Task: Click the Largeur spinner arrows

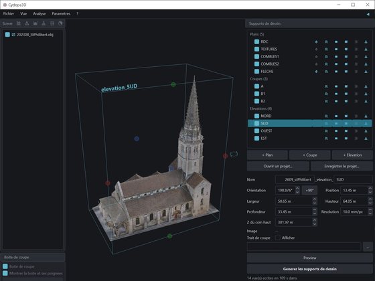Action: pos(315,201)
